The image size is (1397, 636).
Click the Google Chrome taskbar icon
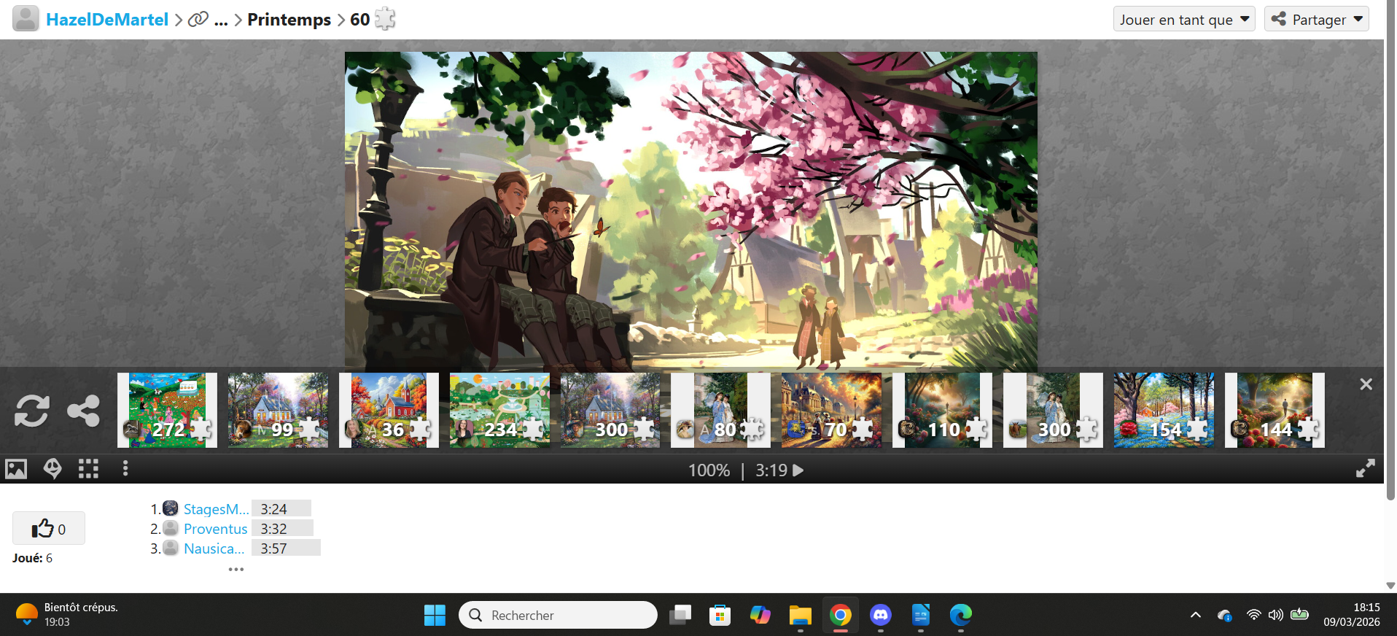tap(840, 615)
